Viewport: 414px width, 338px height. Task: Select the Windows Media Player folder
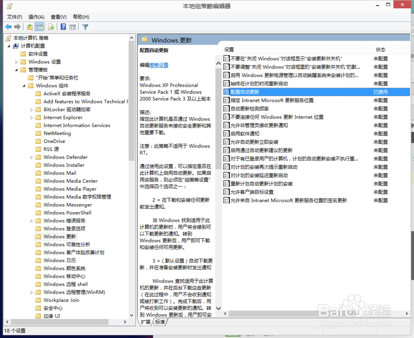click(x=70, y=189)
